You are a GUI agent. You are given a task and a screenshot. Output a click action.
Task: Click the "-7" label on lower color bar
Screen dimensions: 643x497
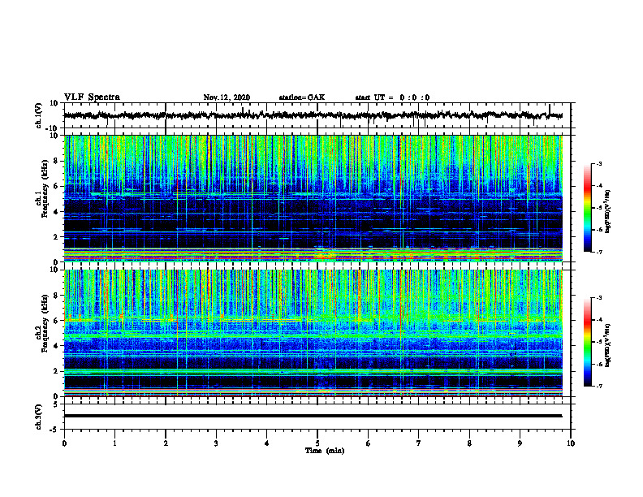coord(598,387)
